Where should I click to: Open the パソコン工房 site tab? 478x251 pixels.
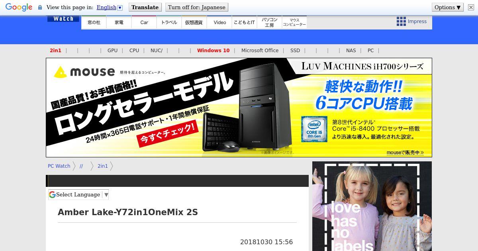(269, 22)
